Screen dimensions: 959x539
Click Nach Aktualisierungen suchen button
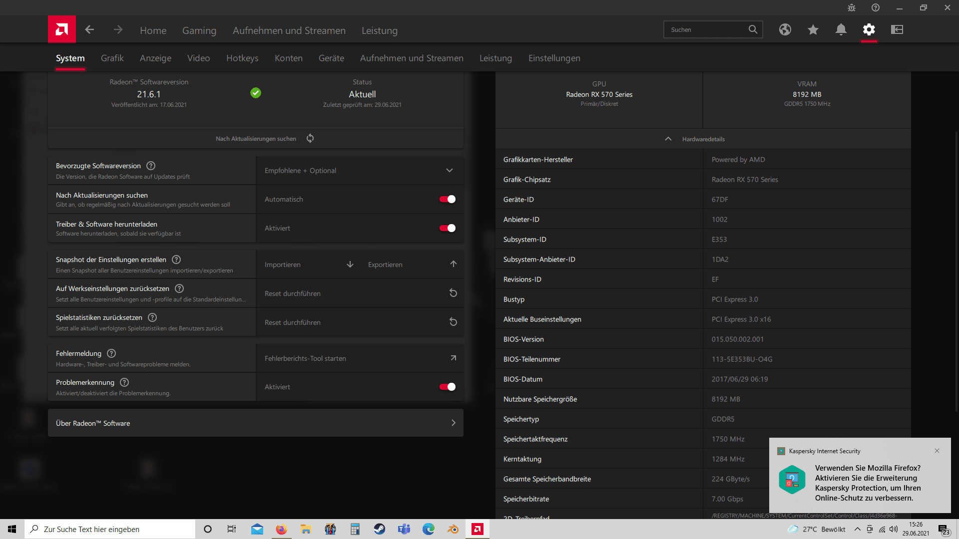256,138
